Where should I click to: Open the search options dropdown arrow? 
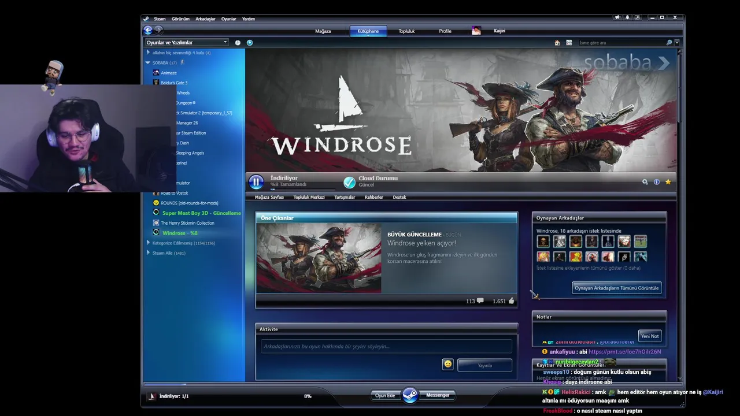(677, 43)
